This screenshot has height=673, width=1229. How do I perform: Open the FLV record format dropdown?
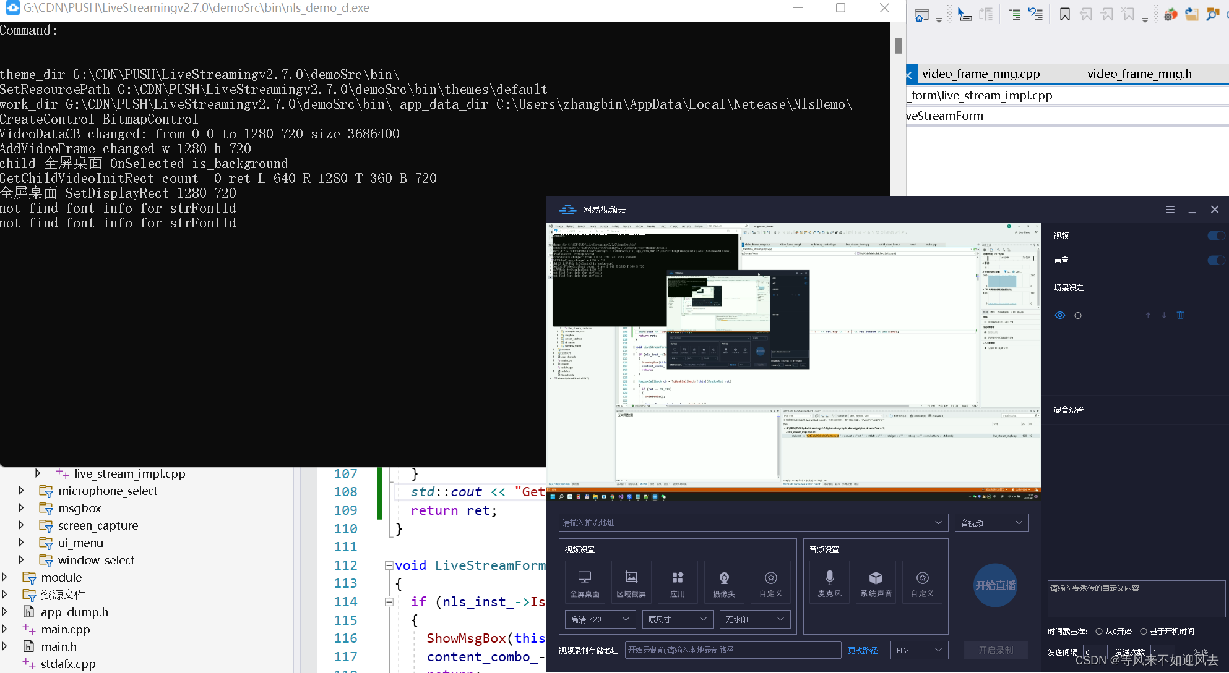pyautogui.click(x=919, y=650)
